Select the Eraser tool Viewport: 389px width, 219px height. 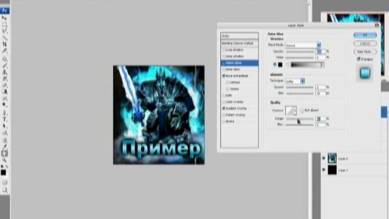click(4, 85)
